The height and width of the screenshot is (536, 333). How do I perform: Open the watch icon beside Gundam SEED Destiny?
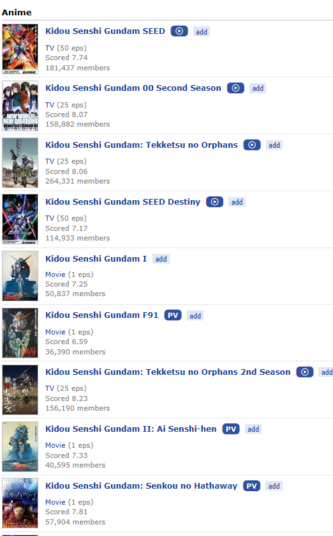[215, 201]
